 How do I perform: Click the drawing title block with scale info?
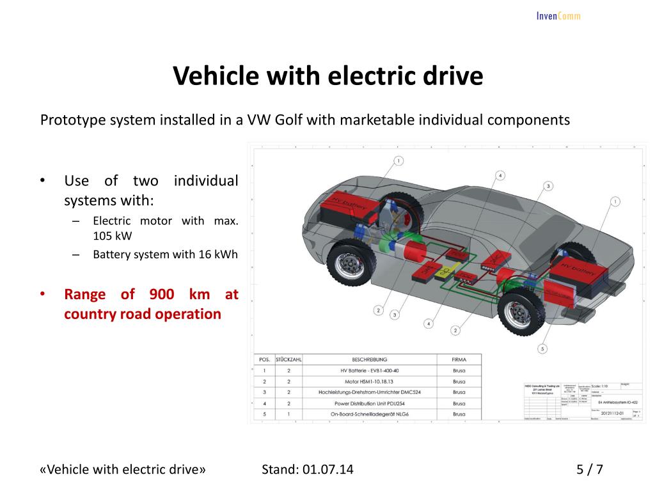click(582, 401)
